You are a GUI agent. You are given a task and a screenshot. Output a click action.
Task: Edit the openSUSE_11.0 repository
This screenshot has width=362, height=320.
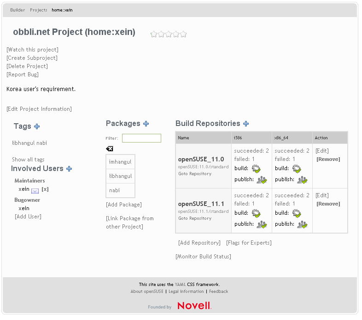[322, 151]
